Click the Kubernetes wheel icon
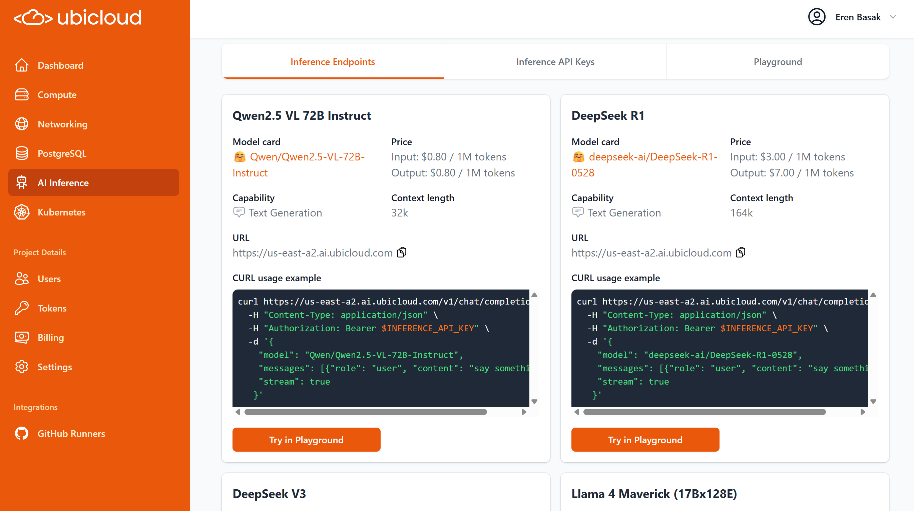This screenshot has height=511, width=914. coord(22,212)
